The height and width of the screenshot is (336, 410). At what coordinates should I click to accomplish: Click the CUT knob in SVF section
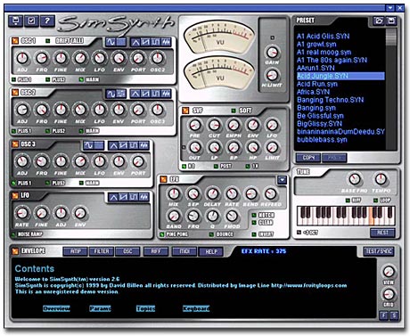point(214,125)
